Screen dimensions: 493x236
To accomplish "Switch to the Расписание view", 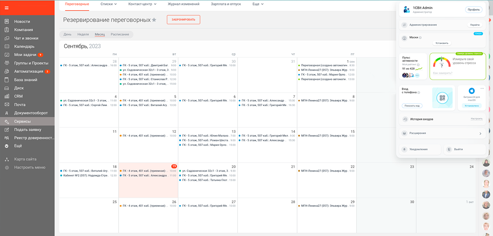I will (x=120, y=34).
